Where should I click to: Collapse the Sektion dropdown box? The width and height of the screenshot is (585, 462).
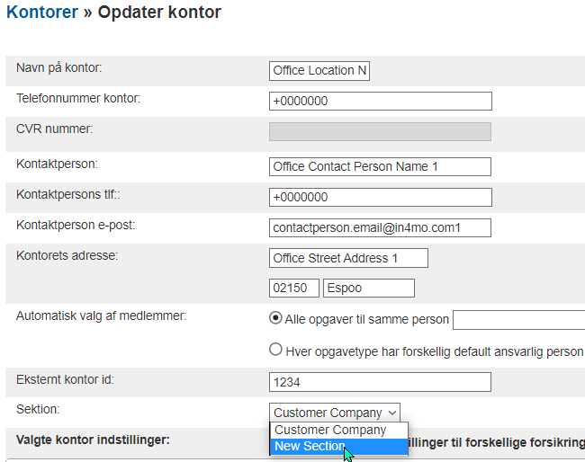click(335, 413)
